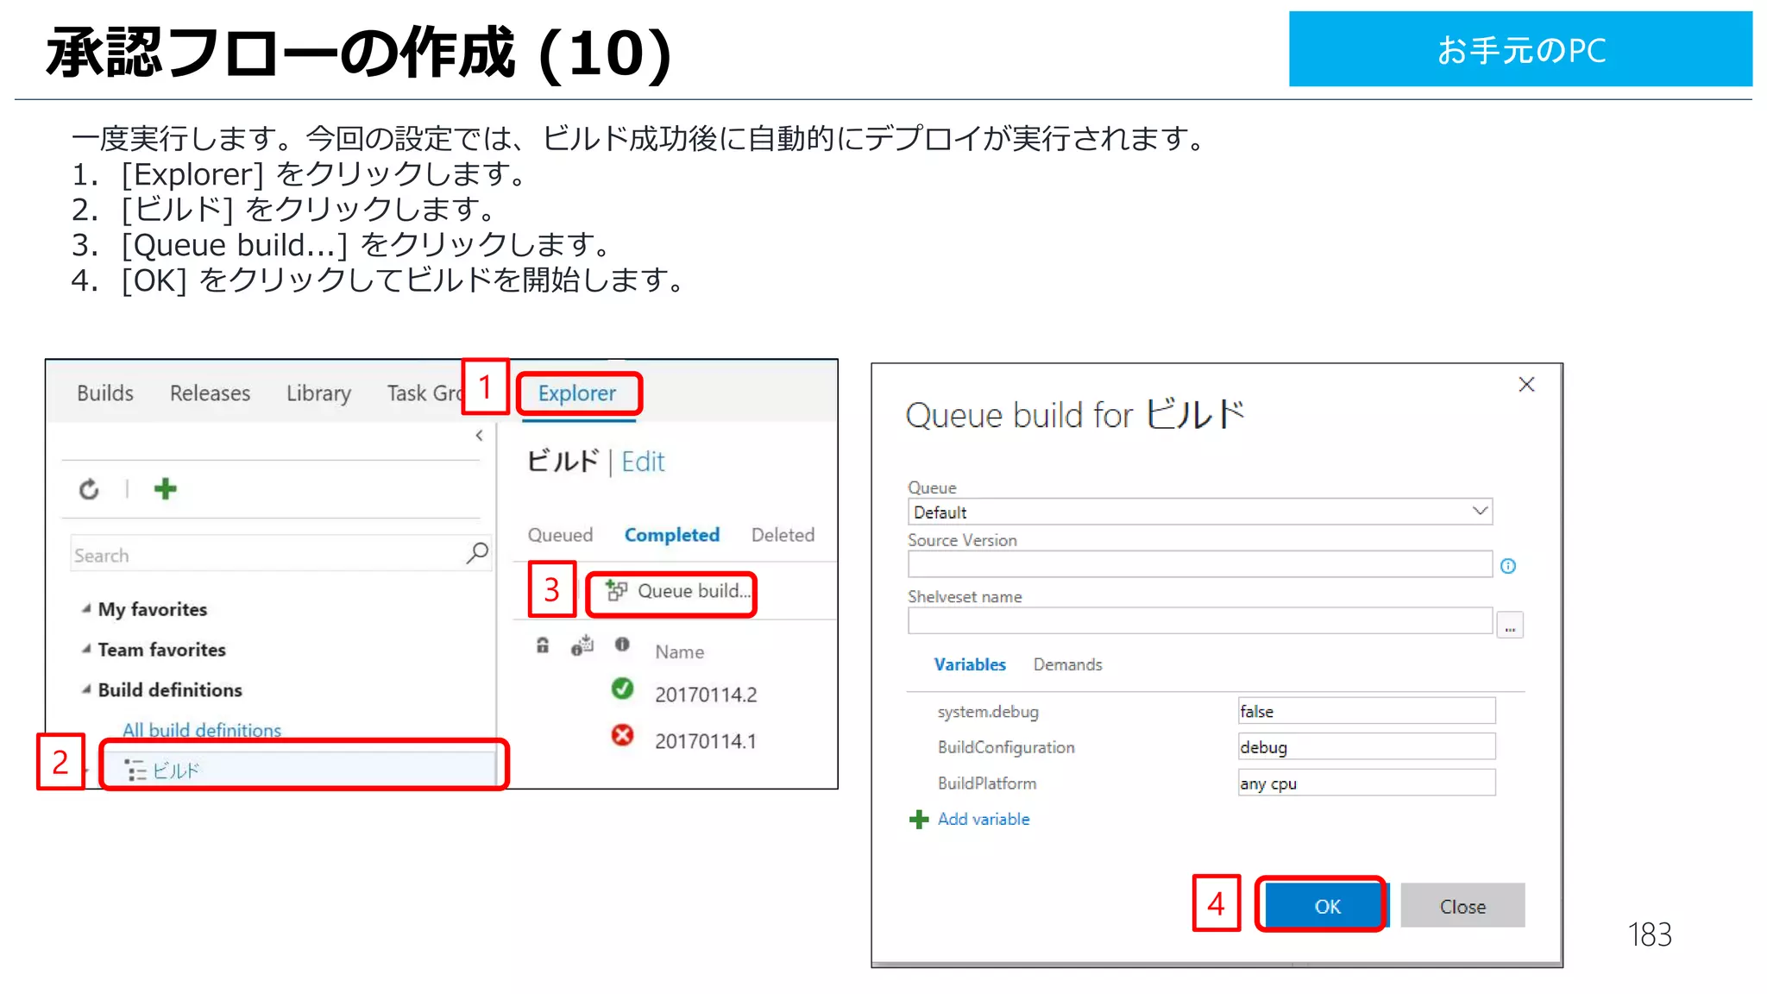Collapse Team favorites section
1767x994 pixels.
[86, 649]
